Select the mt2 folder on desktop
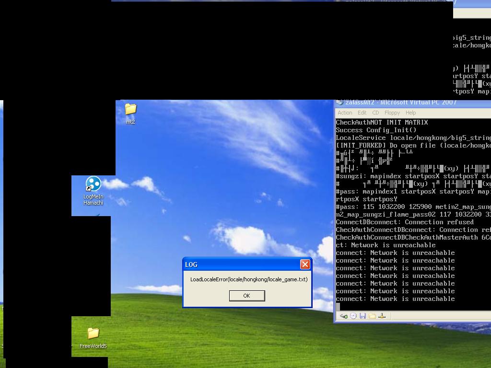 coord(130,114)
